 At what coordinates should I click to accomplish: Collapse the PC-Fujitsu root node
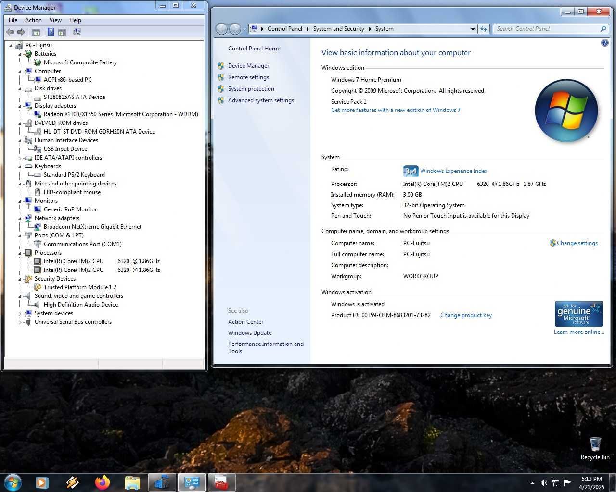11,46
